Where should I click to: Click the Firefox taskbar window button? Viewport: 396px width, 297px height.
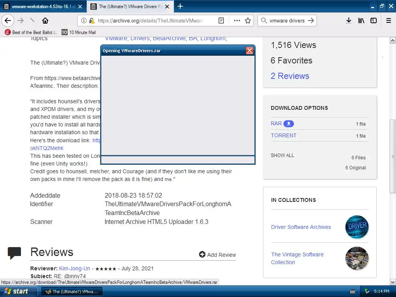(72, 292)
